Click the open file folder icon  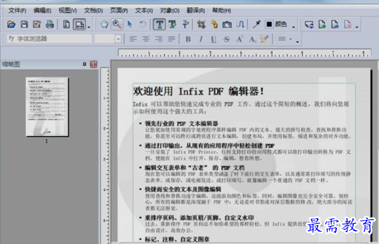point(11,24)
